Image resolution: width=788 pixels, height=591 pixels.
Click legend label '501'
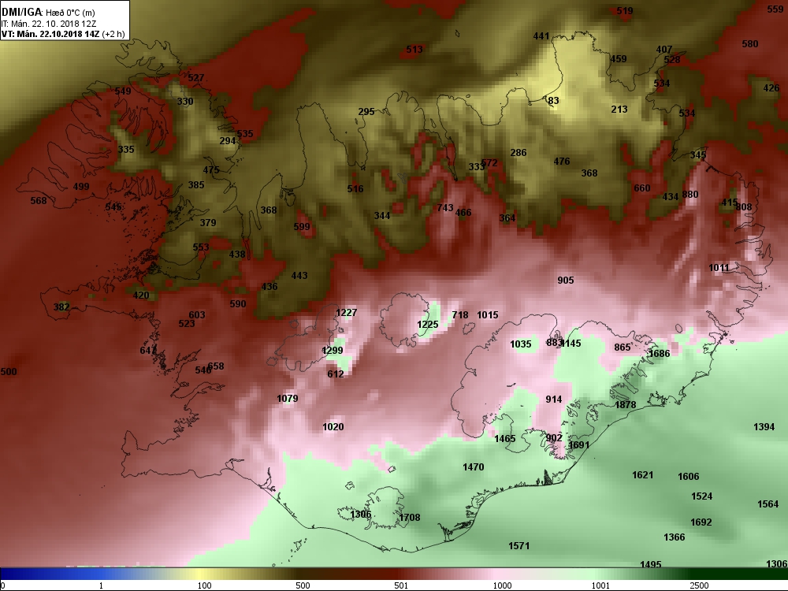tap(401, 585)
